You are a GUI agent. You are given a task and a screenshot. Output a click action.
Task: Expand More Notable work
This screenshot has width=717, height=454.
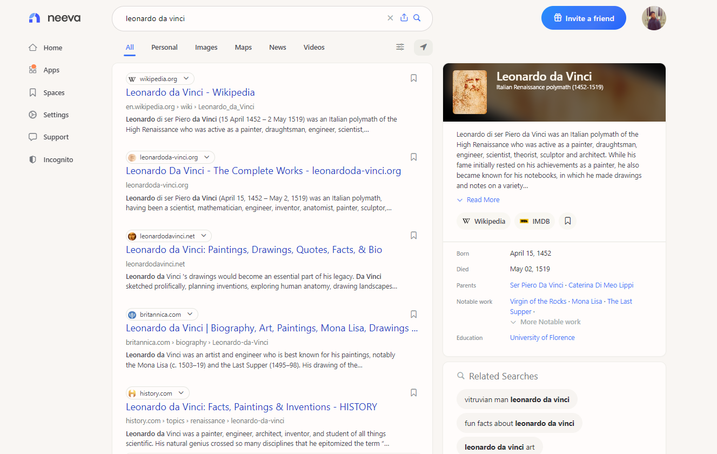click(545, 322)
